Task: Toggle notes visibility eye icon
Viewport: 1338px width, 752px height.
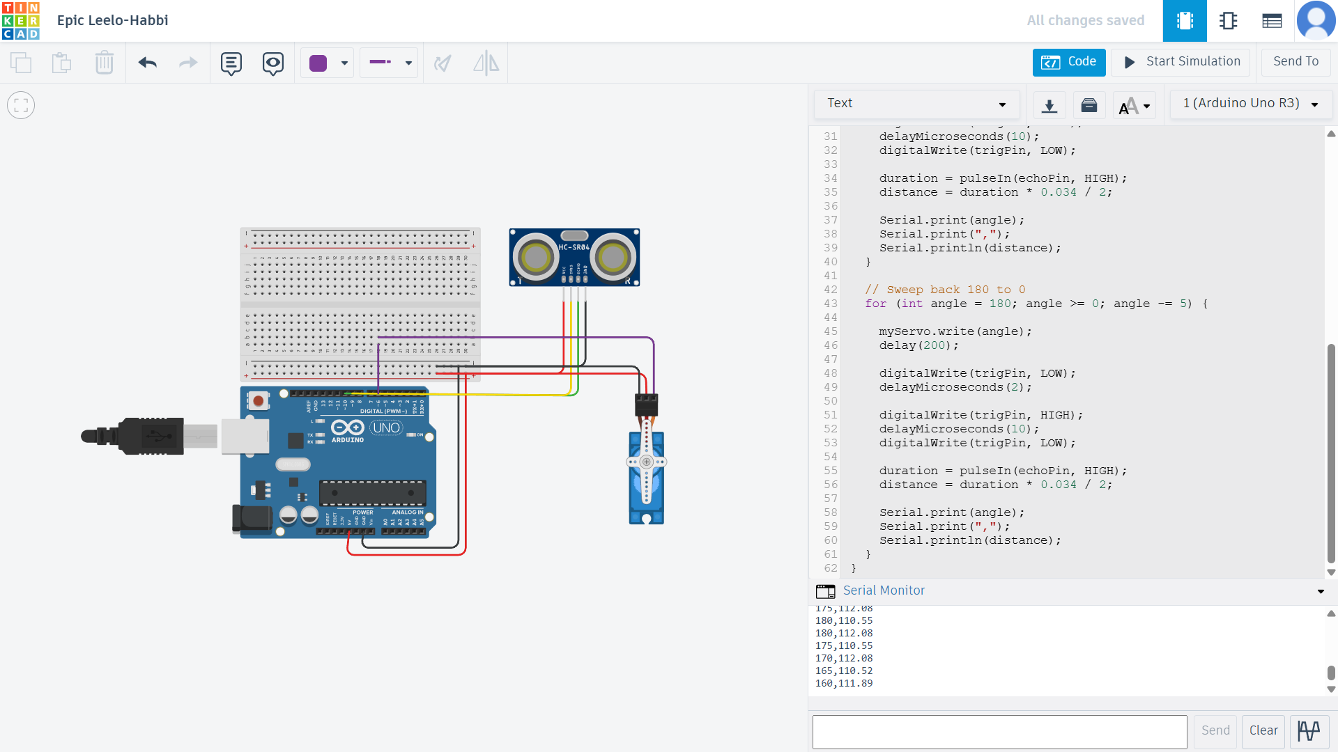Action: [x=272, y=63]
